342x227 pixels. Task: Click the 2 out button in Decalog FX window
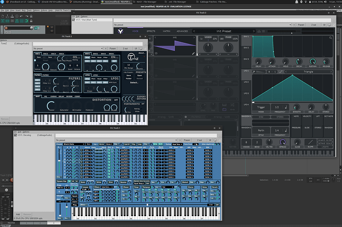click(199, 140)
